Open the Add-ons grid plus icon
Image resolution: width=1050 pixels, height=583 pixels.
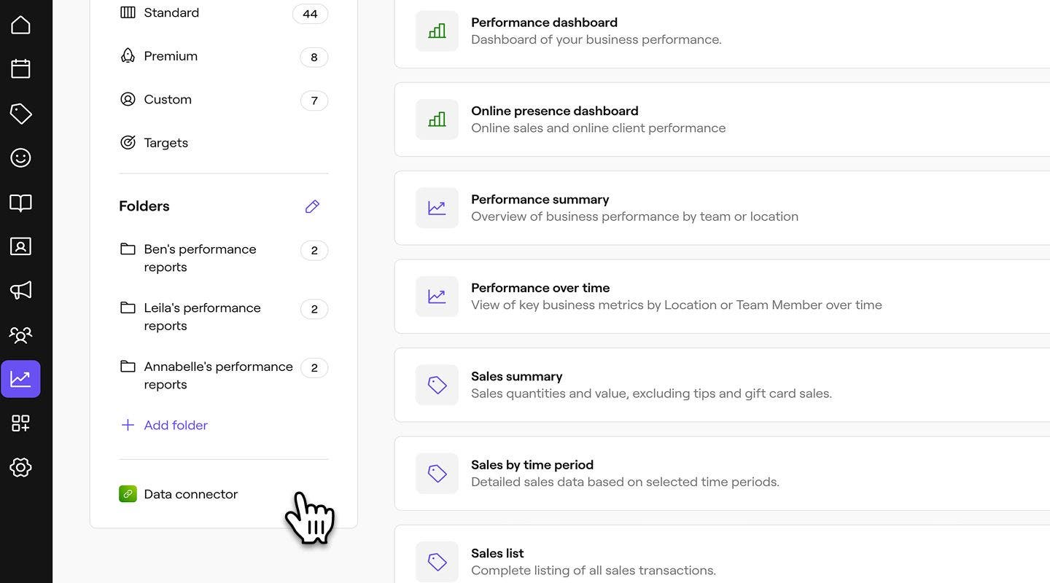pyautogui.click(x=20, y=423)
